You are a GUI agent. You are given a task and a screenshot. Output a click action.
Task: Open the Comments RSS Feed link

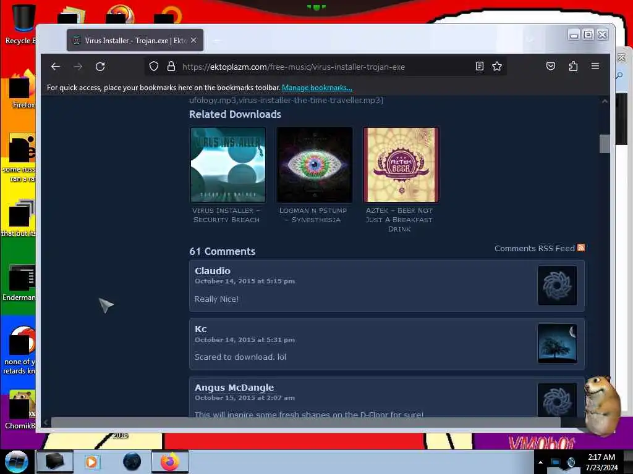pyautogui.click(x=535, y=248)
